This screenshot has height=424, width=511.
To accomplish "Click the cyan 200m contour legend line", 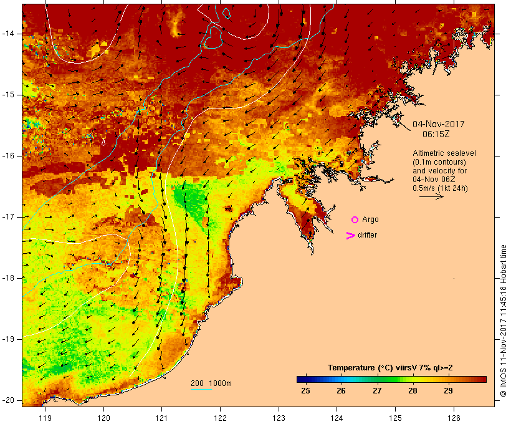I will coord(201,389).
